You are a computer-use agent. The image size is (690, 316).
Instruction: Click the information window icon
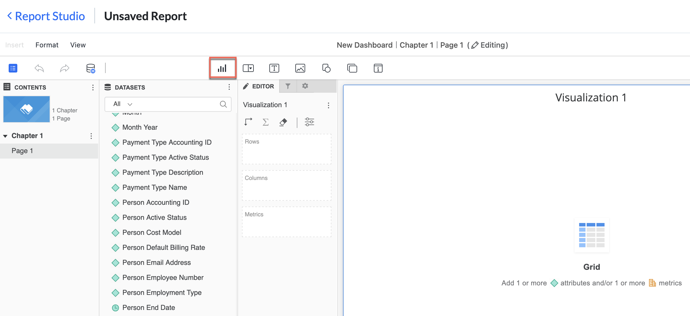[x=378, y=68]
